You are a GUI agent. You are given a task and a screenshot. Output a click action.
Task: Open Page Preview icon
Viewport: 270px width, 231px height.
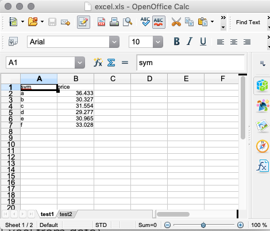pyautogui.click(x=128, y=22)
